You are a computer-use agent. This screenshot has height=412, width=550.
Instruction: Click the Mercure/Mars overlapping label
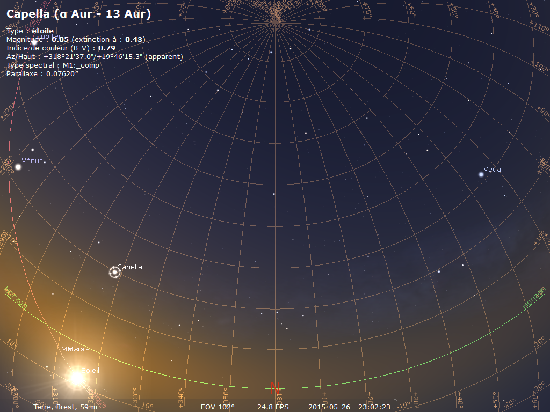tap(75, 349)
